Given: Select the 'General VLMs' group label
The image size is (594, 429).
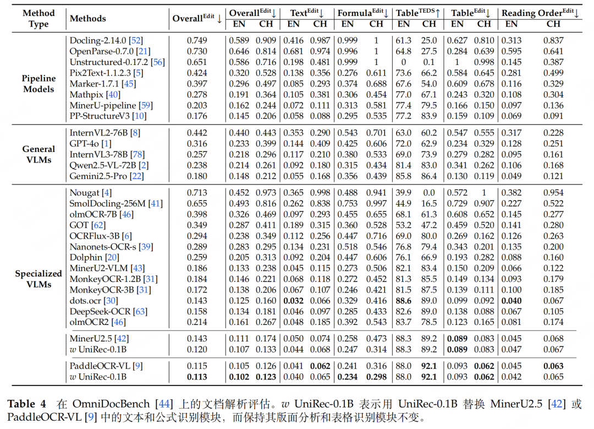Looking at the screenshot, I should pos(38,154).
